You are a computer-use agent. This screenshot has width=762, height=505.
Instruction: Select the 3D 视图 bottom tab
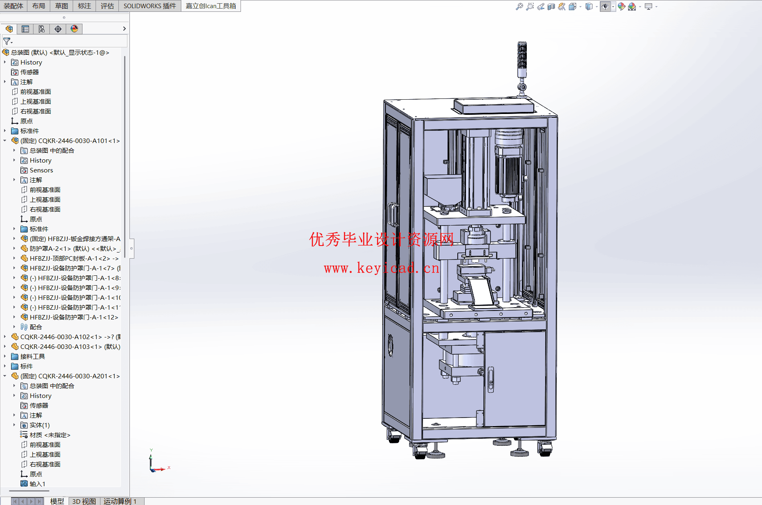84,501
